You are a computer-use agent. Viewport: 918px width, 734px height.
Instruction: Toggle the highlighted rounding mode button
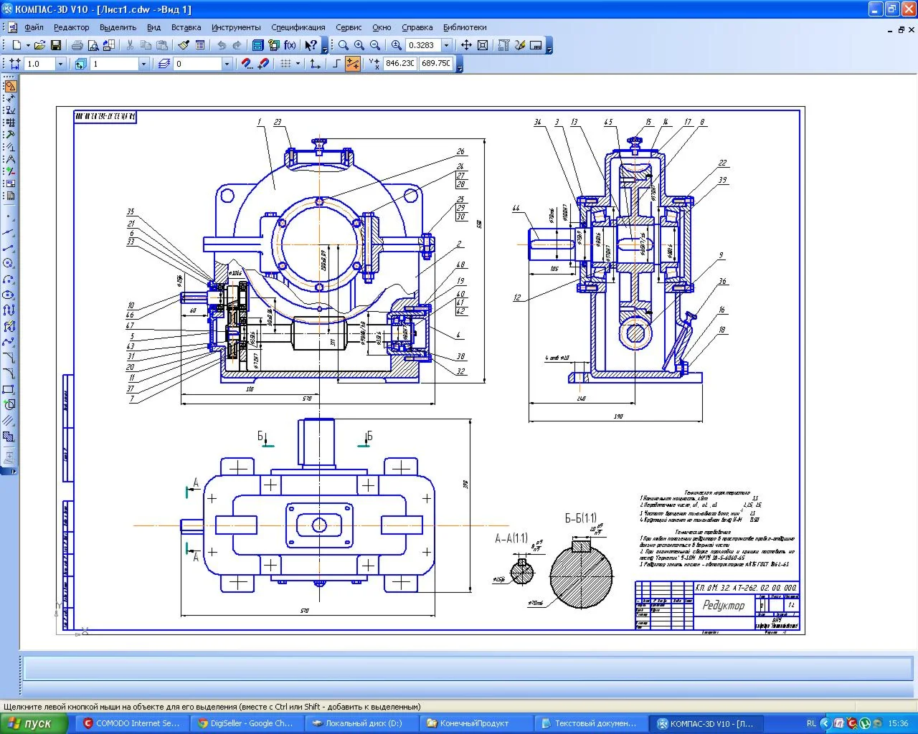point(353,64)
